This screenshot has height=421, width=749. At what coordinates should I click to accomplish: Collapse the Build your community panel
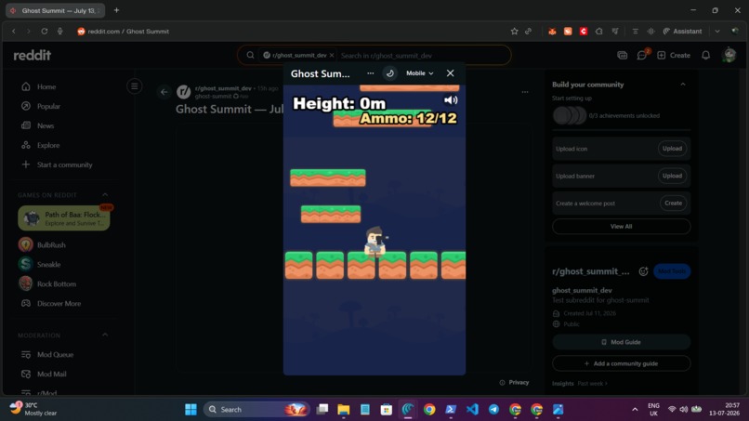tap(683, 84)
